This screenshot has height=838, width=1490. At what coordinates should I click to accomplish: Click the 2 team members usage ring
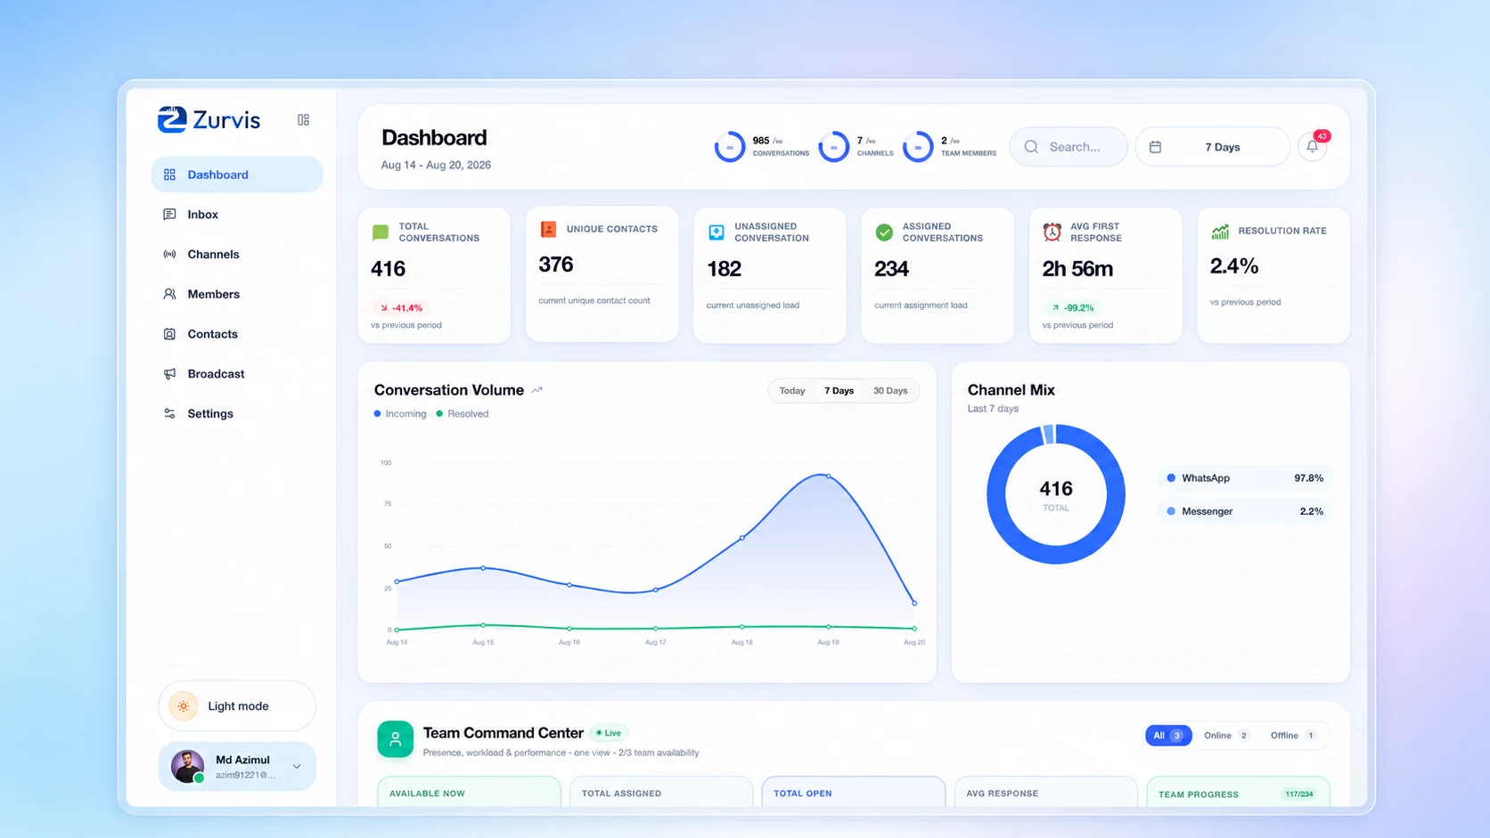pos(918,147)
